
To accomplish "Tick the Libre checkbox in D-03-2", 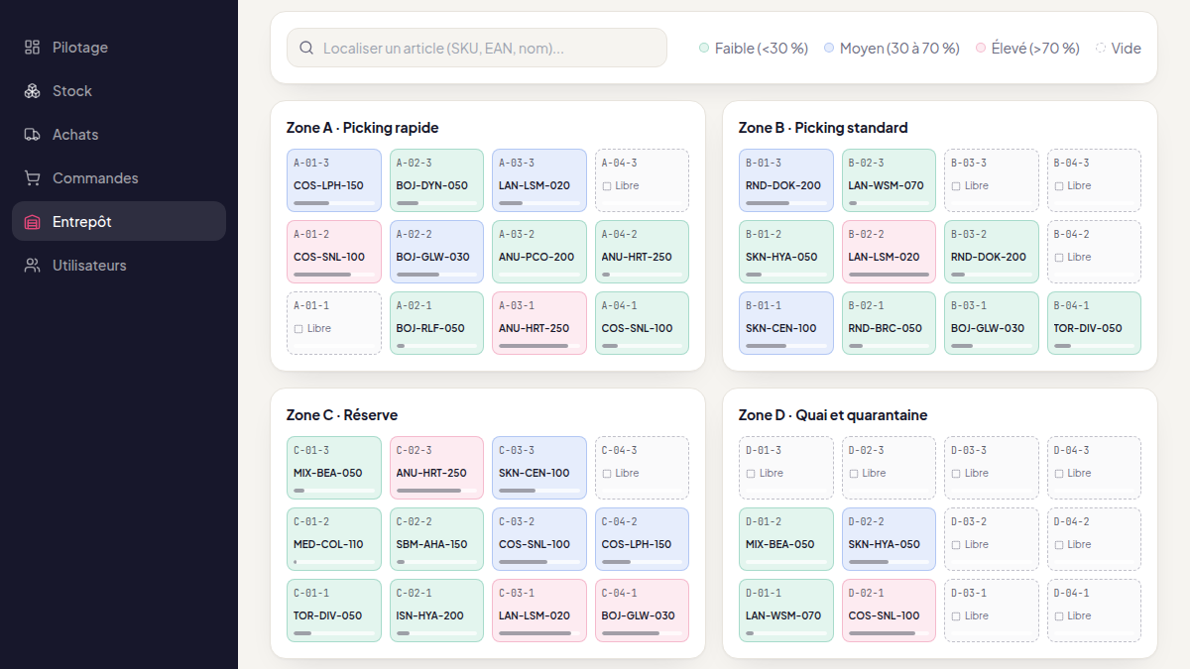I will 956,545.
